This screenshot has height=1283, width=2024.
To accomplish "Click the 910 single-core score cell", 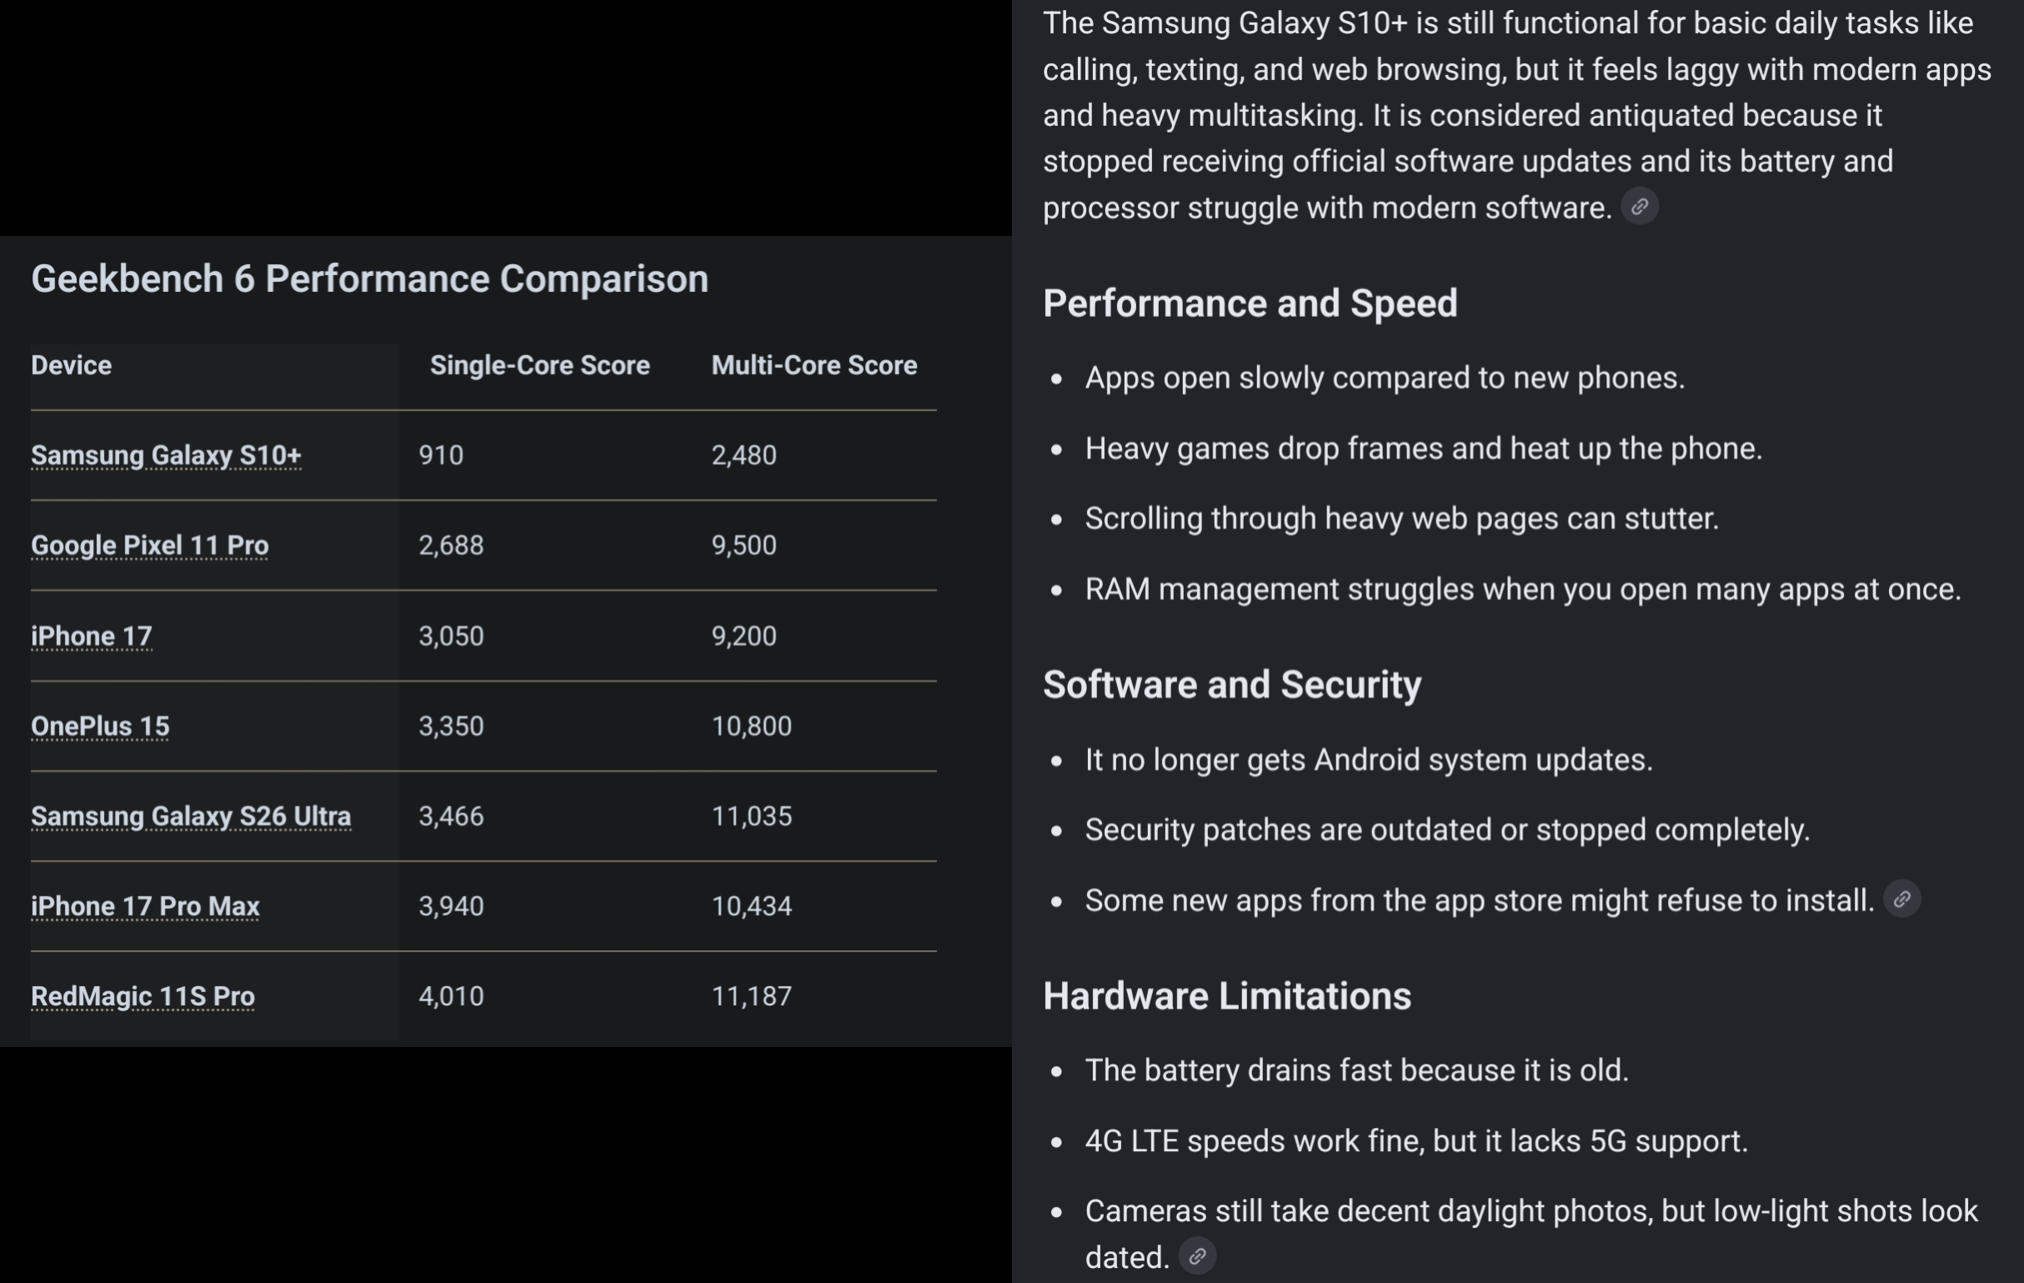I will pyautogui.click(x=441, y=455).
